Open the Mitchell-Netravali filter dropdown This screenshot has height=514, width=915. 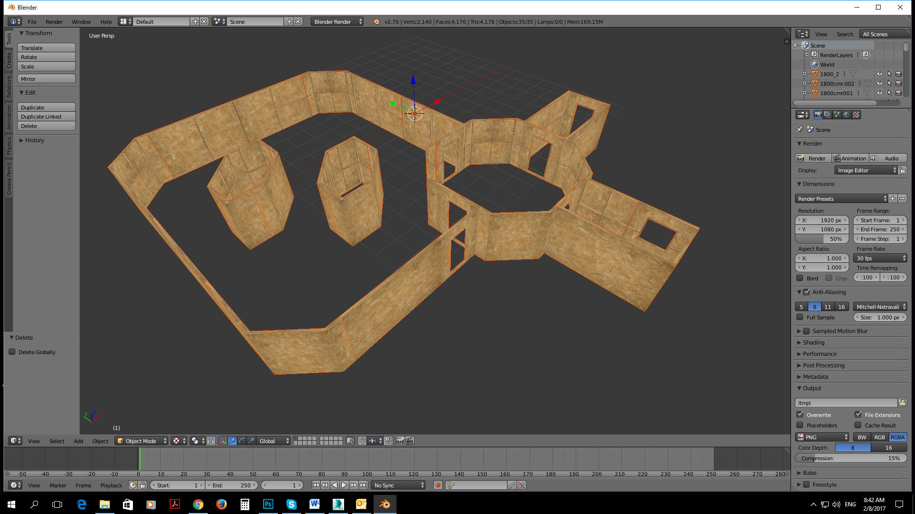(880, 306)
